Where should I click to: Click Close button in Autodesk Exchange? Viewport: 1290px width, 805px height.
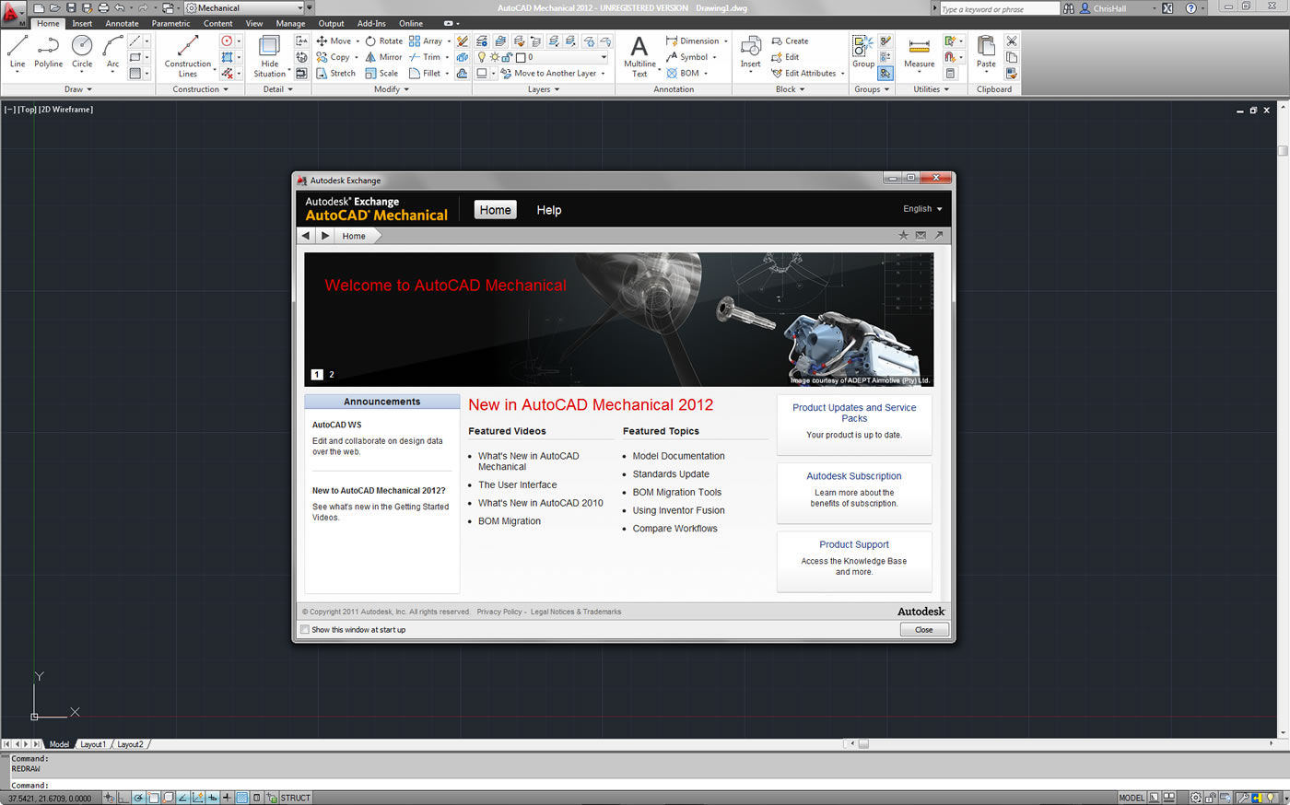click(x=924, y=630)
